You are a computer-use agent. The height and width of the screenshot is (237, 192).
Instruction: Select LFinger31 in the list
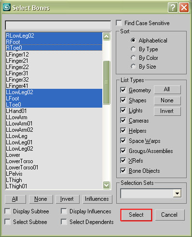[54, 73]
